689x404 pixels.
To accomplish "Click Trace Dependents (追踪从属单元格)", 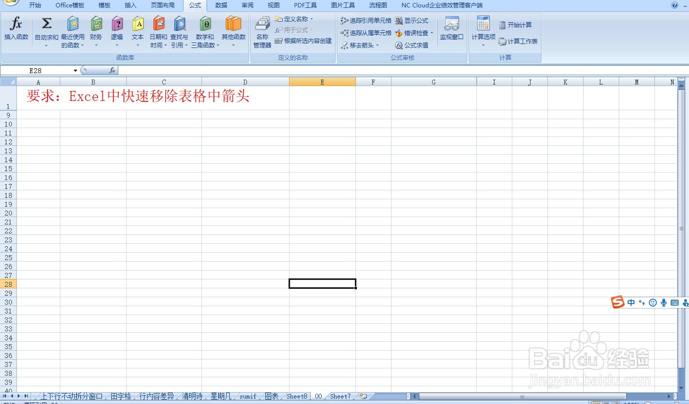I will click(366, 33).
